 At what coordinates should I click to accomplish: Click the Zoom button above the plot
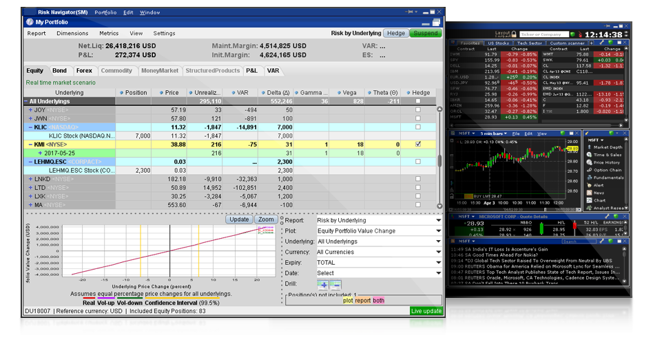[x=266, y=219]
